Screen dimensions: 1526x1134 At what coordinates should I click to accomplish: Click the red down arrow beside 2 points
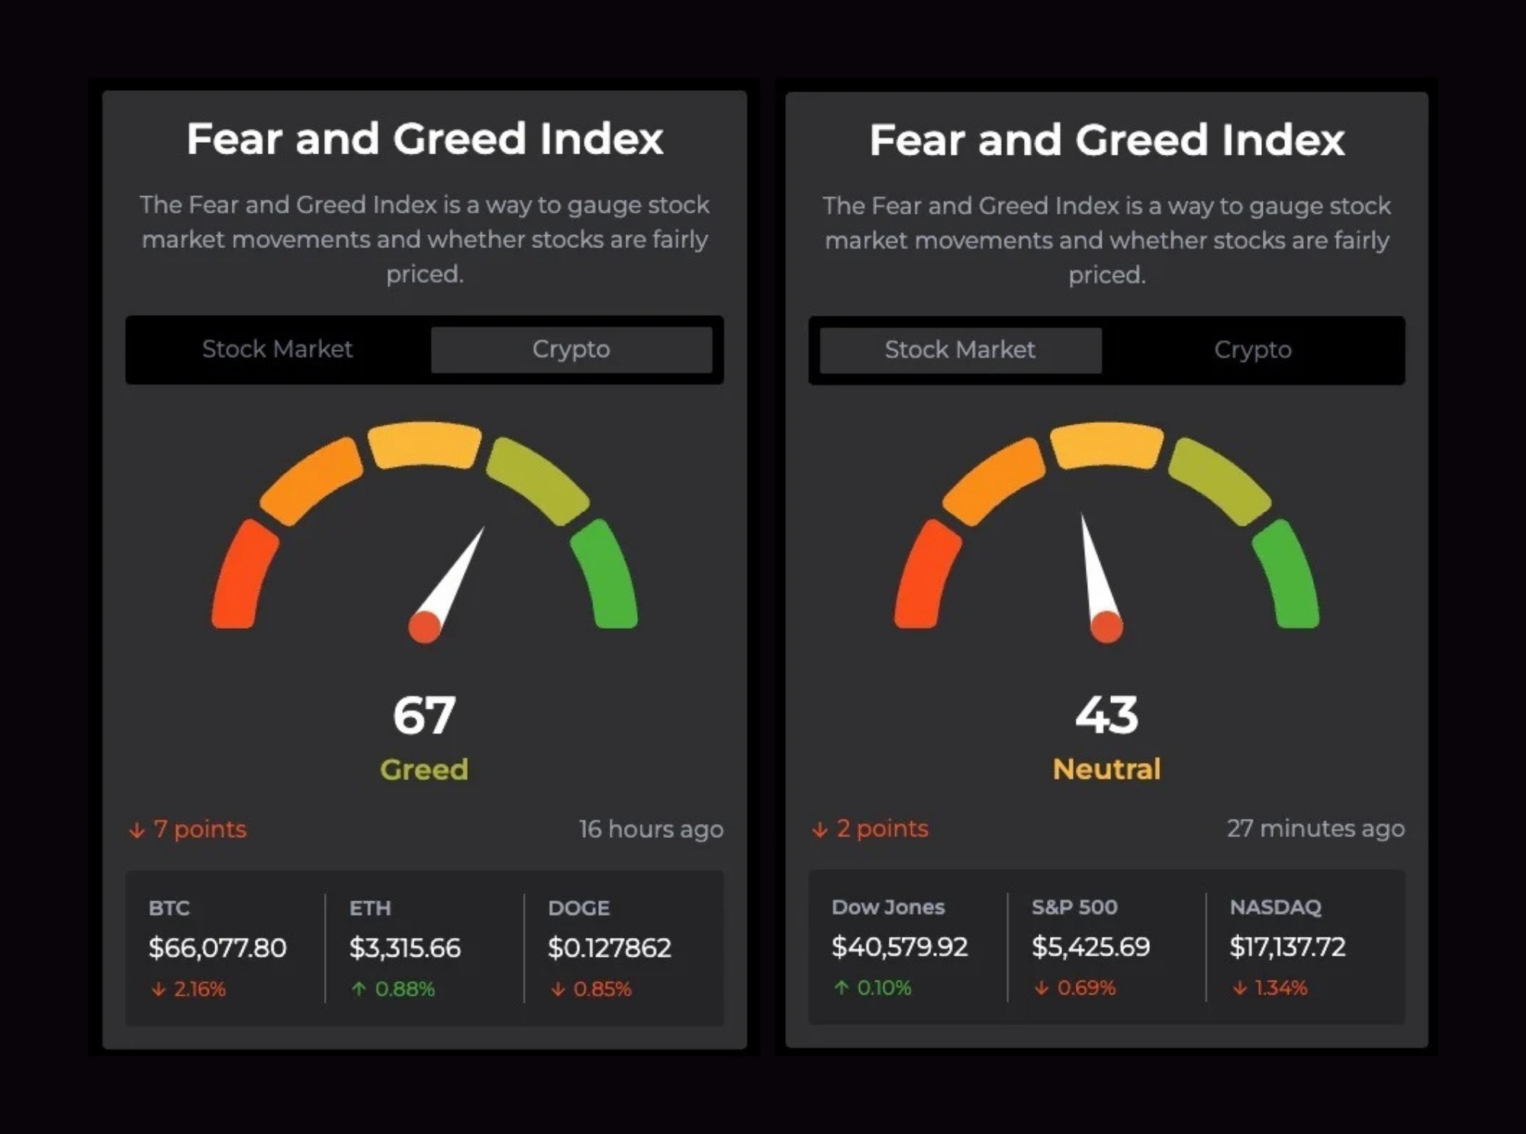(820, 830)
